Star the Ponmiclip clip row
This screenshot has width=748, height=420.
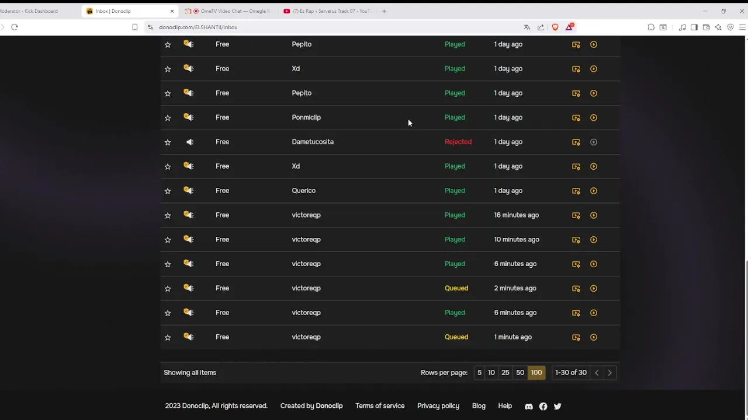click(168, 118)
